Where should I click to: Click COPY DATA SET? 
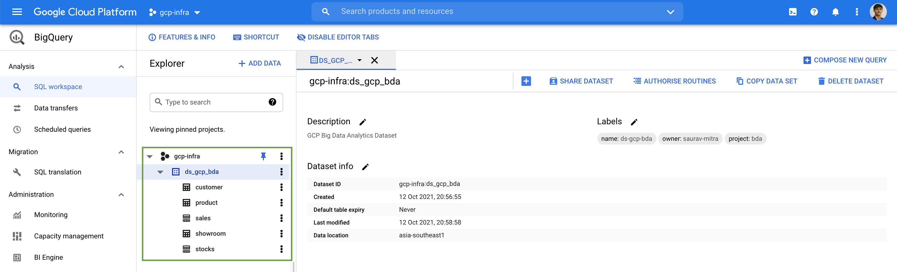pyautogui.click(x=766, y=81)
